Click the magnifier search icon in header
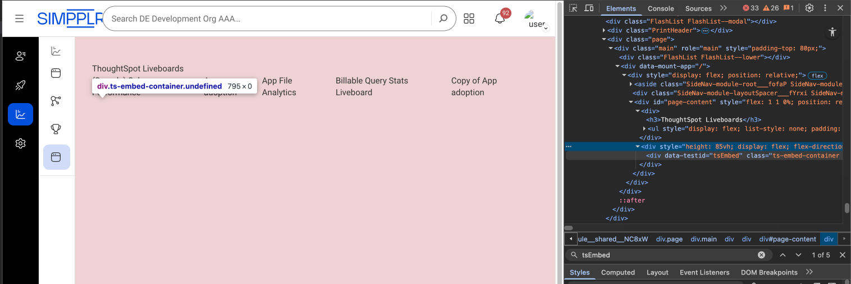The width and height of the screenshot is (851, 284). (443, 18)
